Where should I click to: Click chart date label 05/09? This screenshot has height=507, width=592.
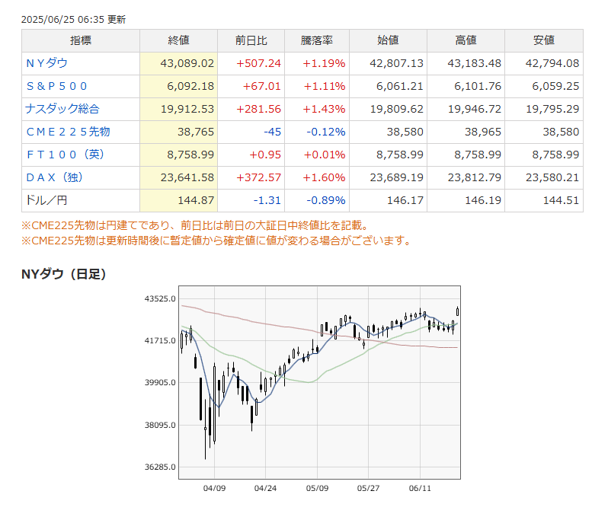(317, 488)
